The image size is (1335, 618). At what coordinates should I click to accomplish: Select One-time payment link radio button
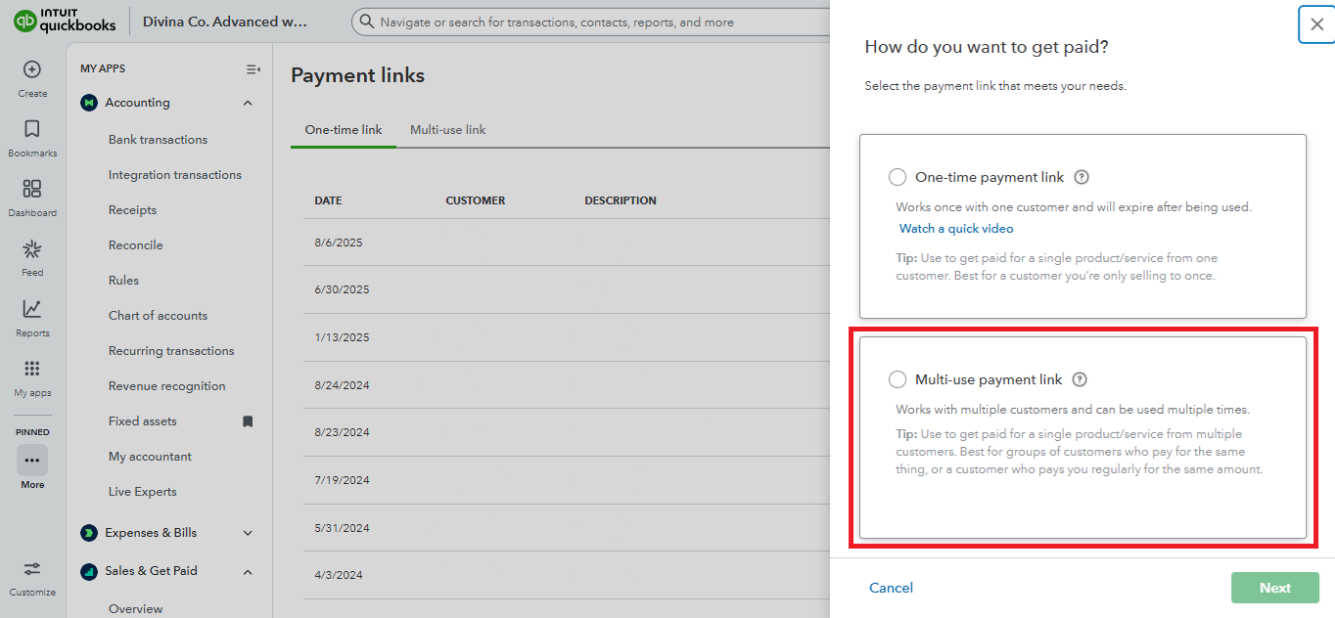pos(898,177)
